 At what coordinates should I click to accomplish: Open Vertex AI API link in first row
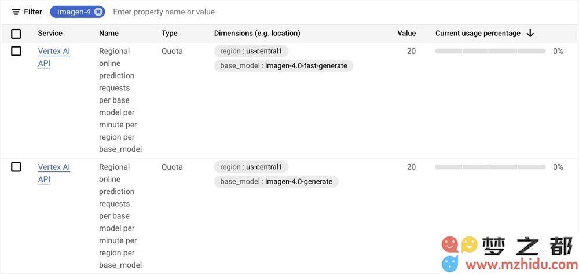click(x=54, y=57)
